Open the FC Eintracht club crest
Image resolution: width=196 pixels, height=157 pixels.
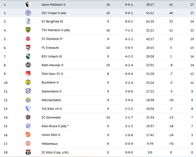[28, 48]
